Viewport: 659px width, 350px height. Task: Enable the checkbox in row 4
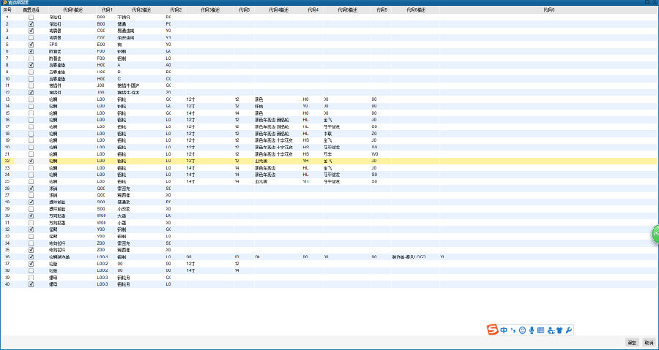[31, 37]
